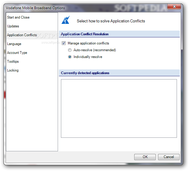Click the Application Conflict Resolution heading
The width and height of the screenshot is (189, 171).
pyautogui.click(x=84, y=34)
